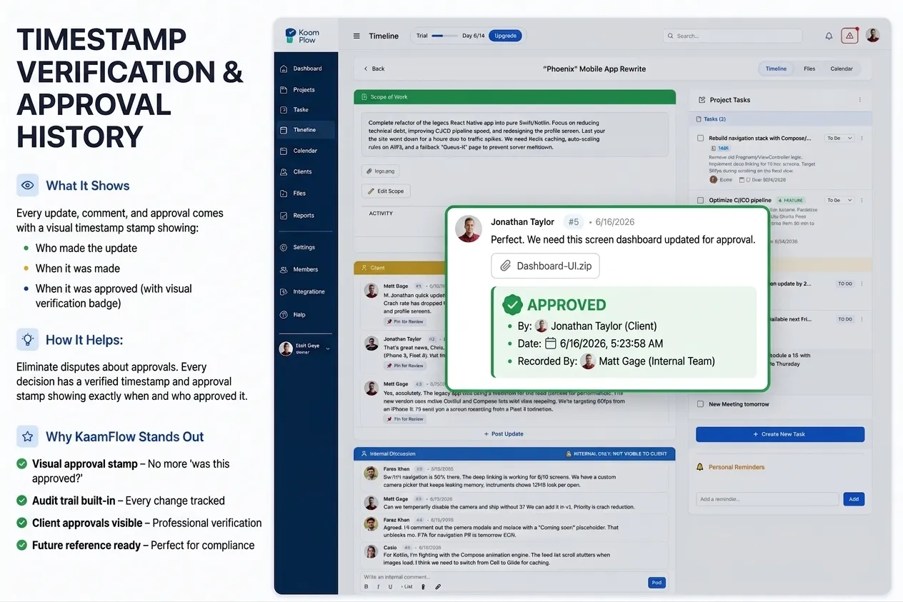Click the bold formatting button in comment editor

click(366, 587)
